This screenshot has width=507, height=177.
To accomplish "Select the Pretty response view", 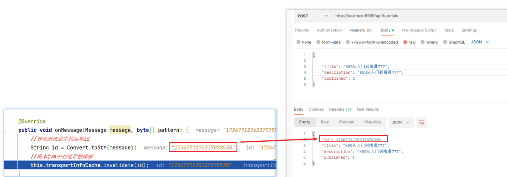I will click(305, 122).
